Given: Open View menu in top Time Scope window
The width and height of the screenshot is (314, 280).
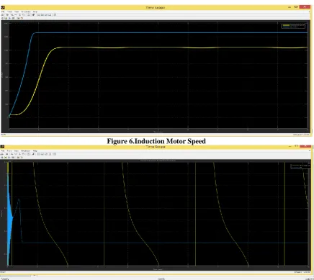Looking at the screenshot, I should [x=17, y=12].
